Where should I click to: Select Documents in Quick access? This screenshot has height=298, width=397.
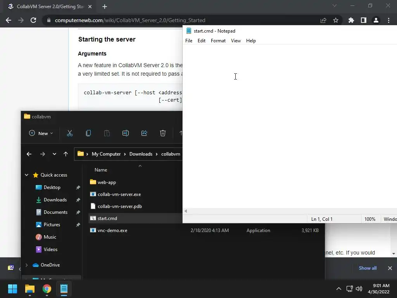[55, 212]
